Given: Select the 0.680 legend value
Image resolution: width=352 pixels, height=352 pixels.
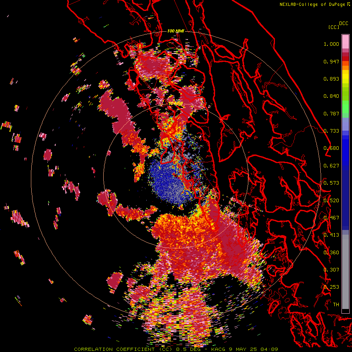Looking at the screenshot, I should pos(331,148).
